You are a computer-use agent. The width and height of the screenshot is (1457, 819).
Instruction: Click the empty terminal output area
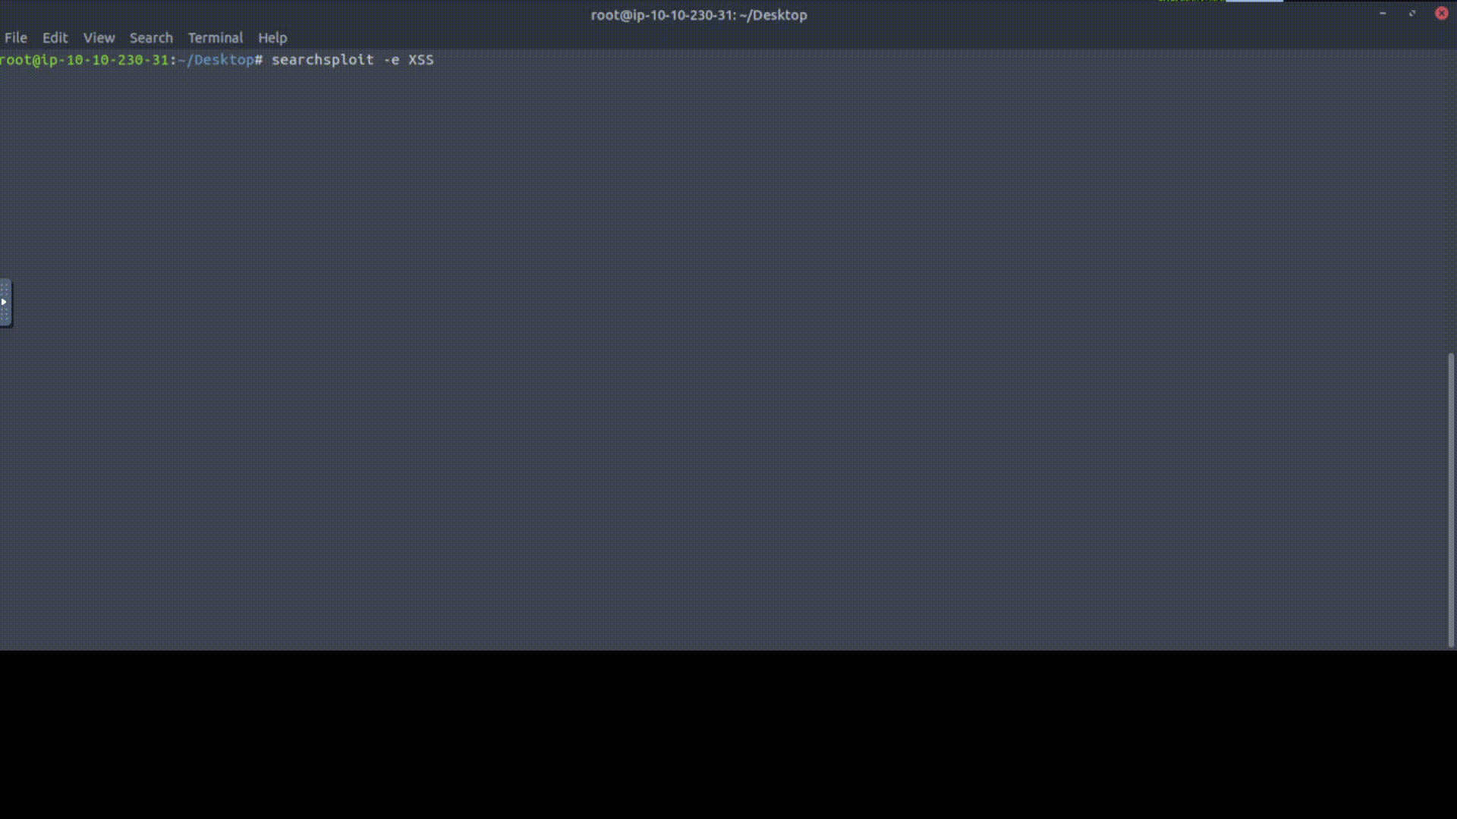coord(721,356)
